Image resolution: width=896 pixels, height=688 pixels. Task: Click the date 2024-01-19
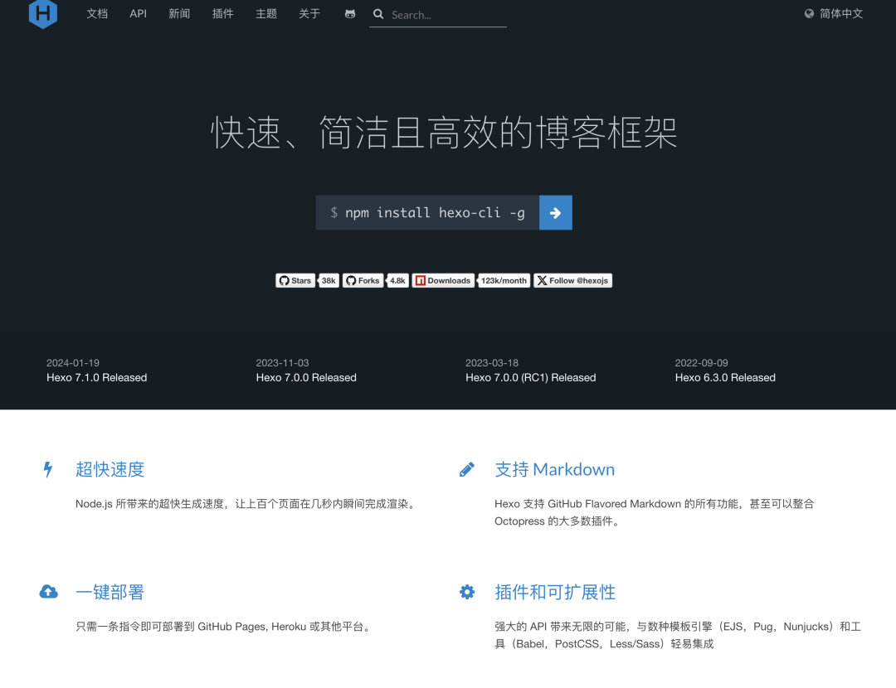(73, 363)
